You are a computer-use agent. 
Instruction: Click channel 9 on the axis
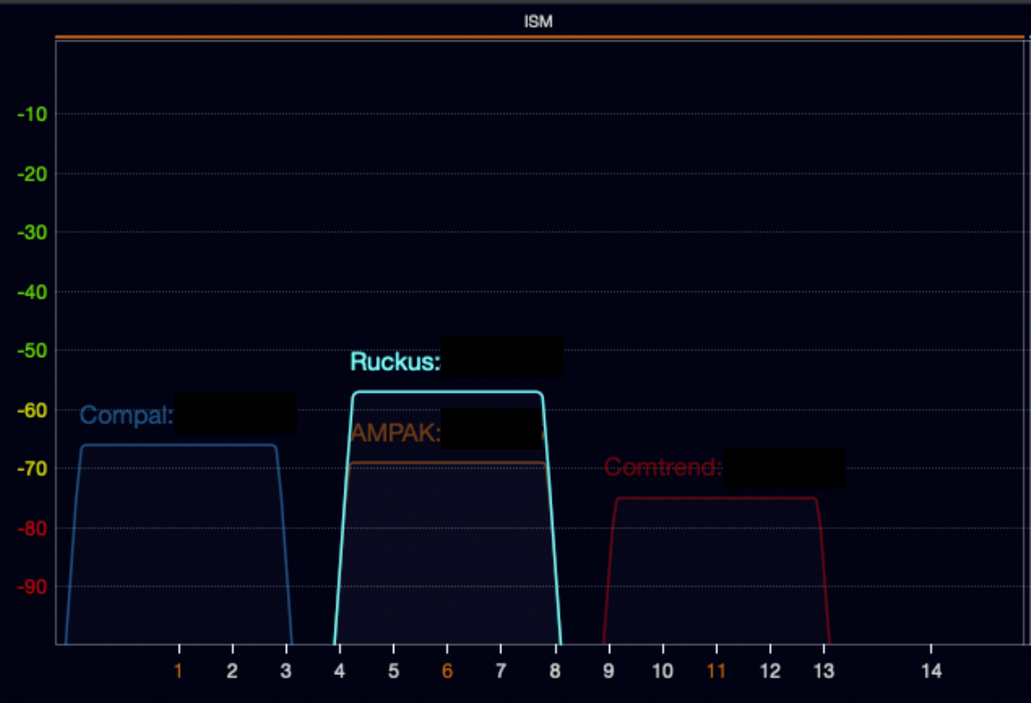pos(609,671)
